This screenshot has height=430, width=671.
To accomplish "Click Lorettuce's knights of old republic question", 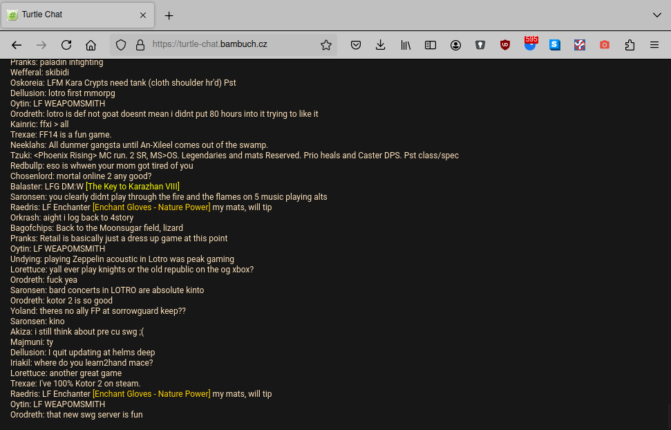I will [132, 270].
